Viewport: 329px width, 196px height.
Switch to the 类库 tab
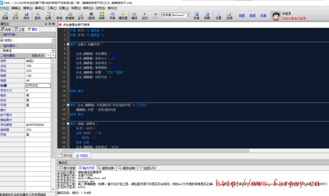tap(6, 29)
